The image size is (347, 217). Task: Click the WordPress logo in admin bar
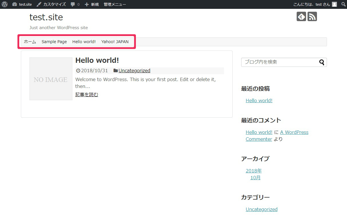[5, 4]
